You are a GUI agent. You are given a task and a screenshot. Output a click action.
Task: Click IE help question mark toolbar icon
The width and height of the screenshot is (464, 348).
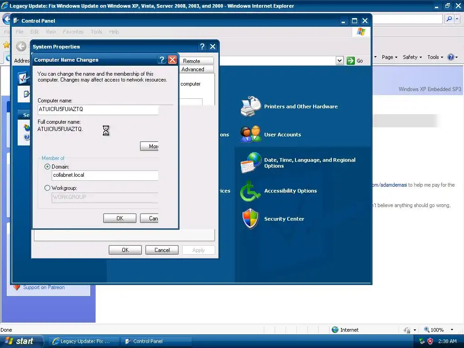tap(451, 57)
